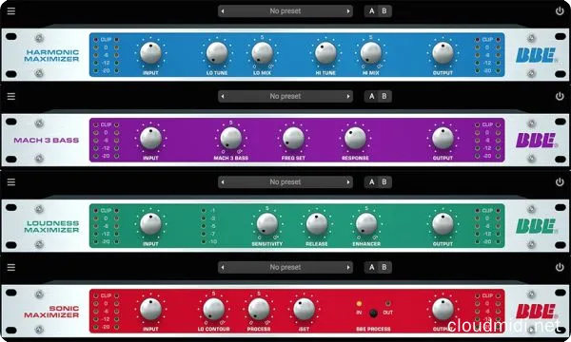Click the Loudness Maximizer OUTPUT knob
Viewport: 571px width, 342px height.
click(x=443, y=224)
